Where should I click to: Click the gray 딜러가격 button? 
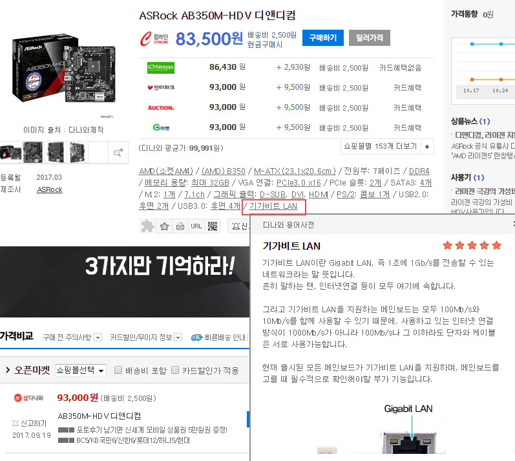point(369,38)
